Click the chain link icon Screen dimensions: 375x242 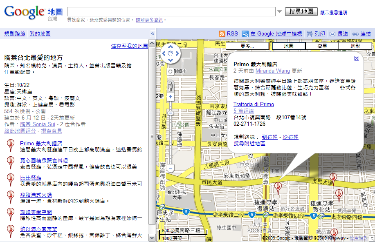point(355,34)
